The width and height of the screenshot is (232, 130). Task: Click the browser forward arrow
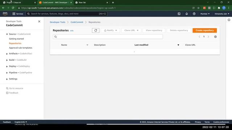[8, 8]
